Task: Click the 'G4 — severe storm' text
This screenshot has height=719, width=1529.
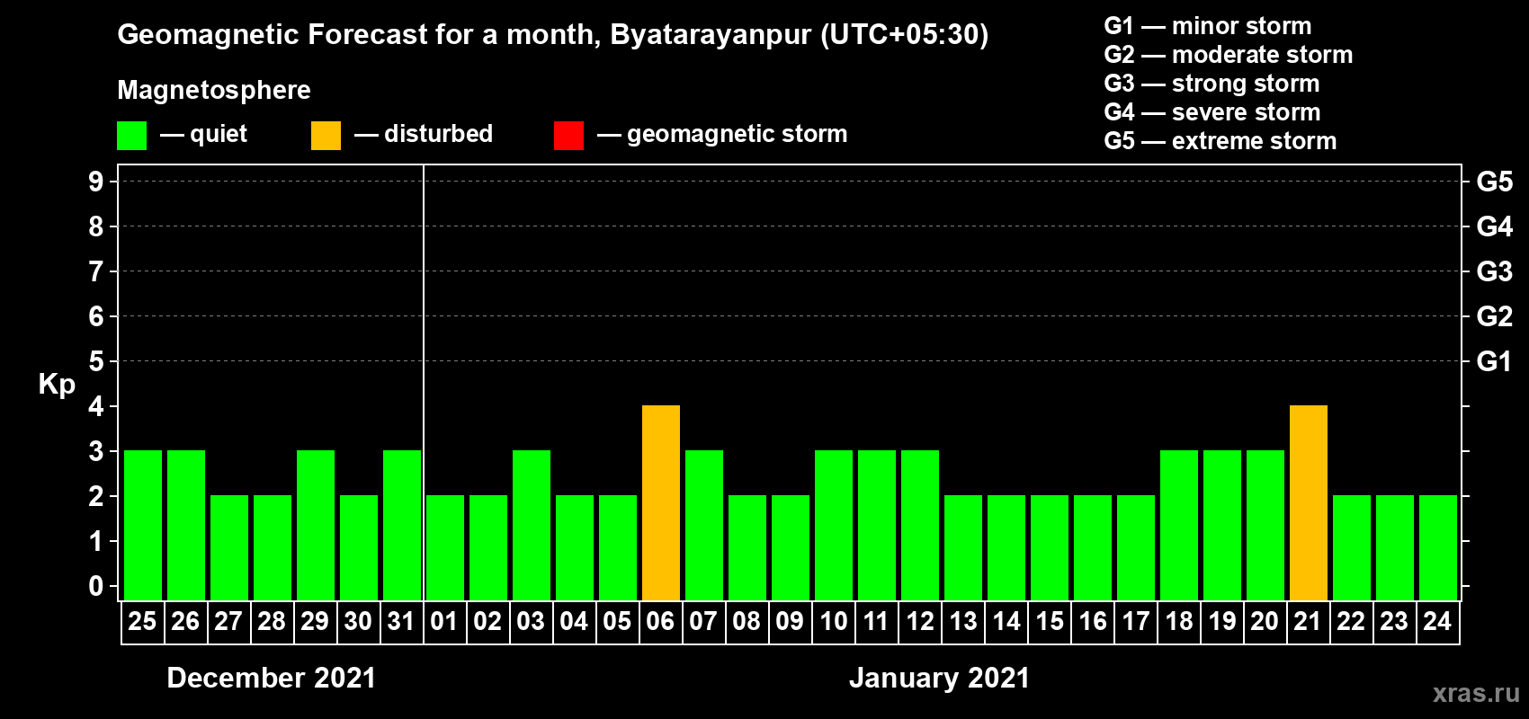Action: 1212,112
